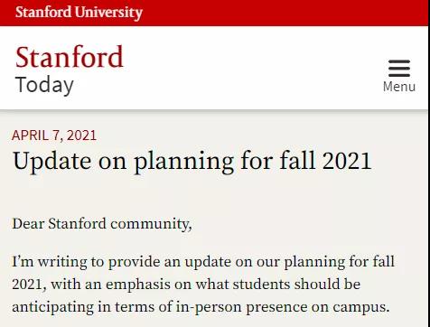Image resolution: width=430 pixels, height=327 pixels.
Task: Click the line "2021, with an emphasis on"
Action: (x=186, y=285)
